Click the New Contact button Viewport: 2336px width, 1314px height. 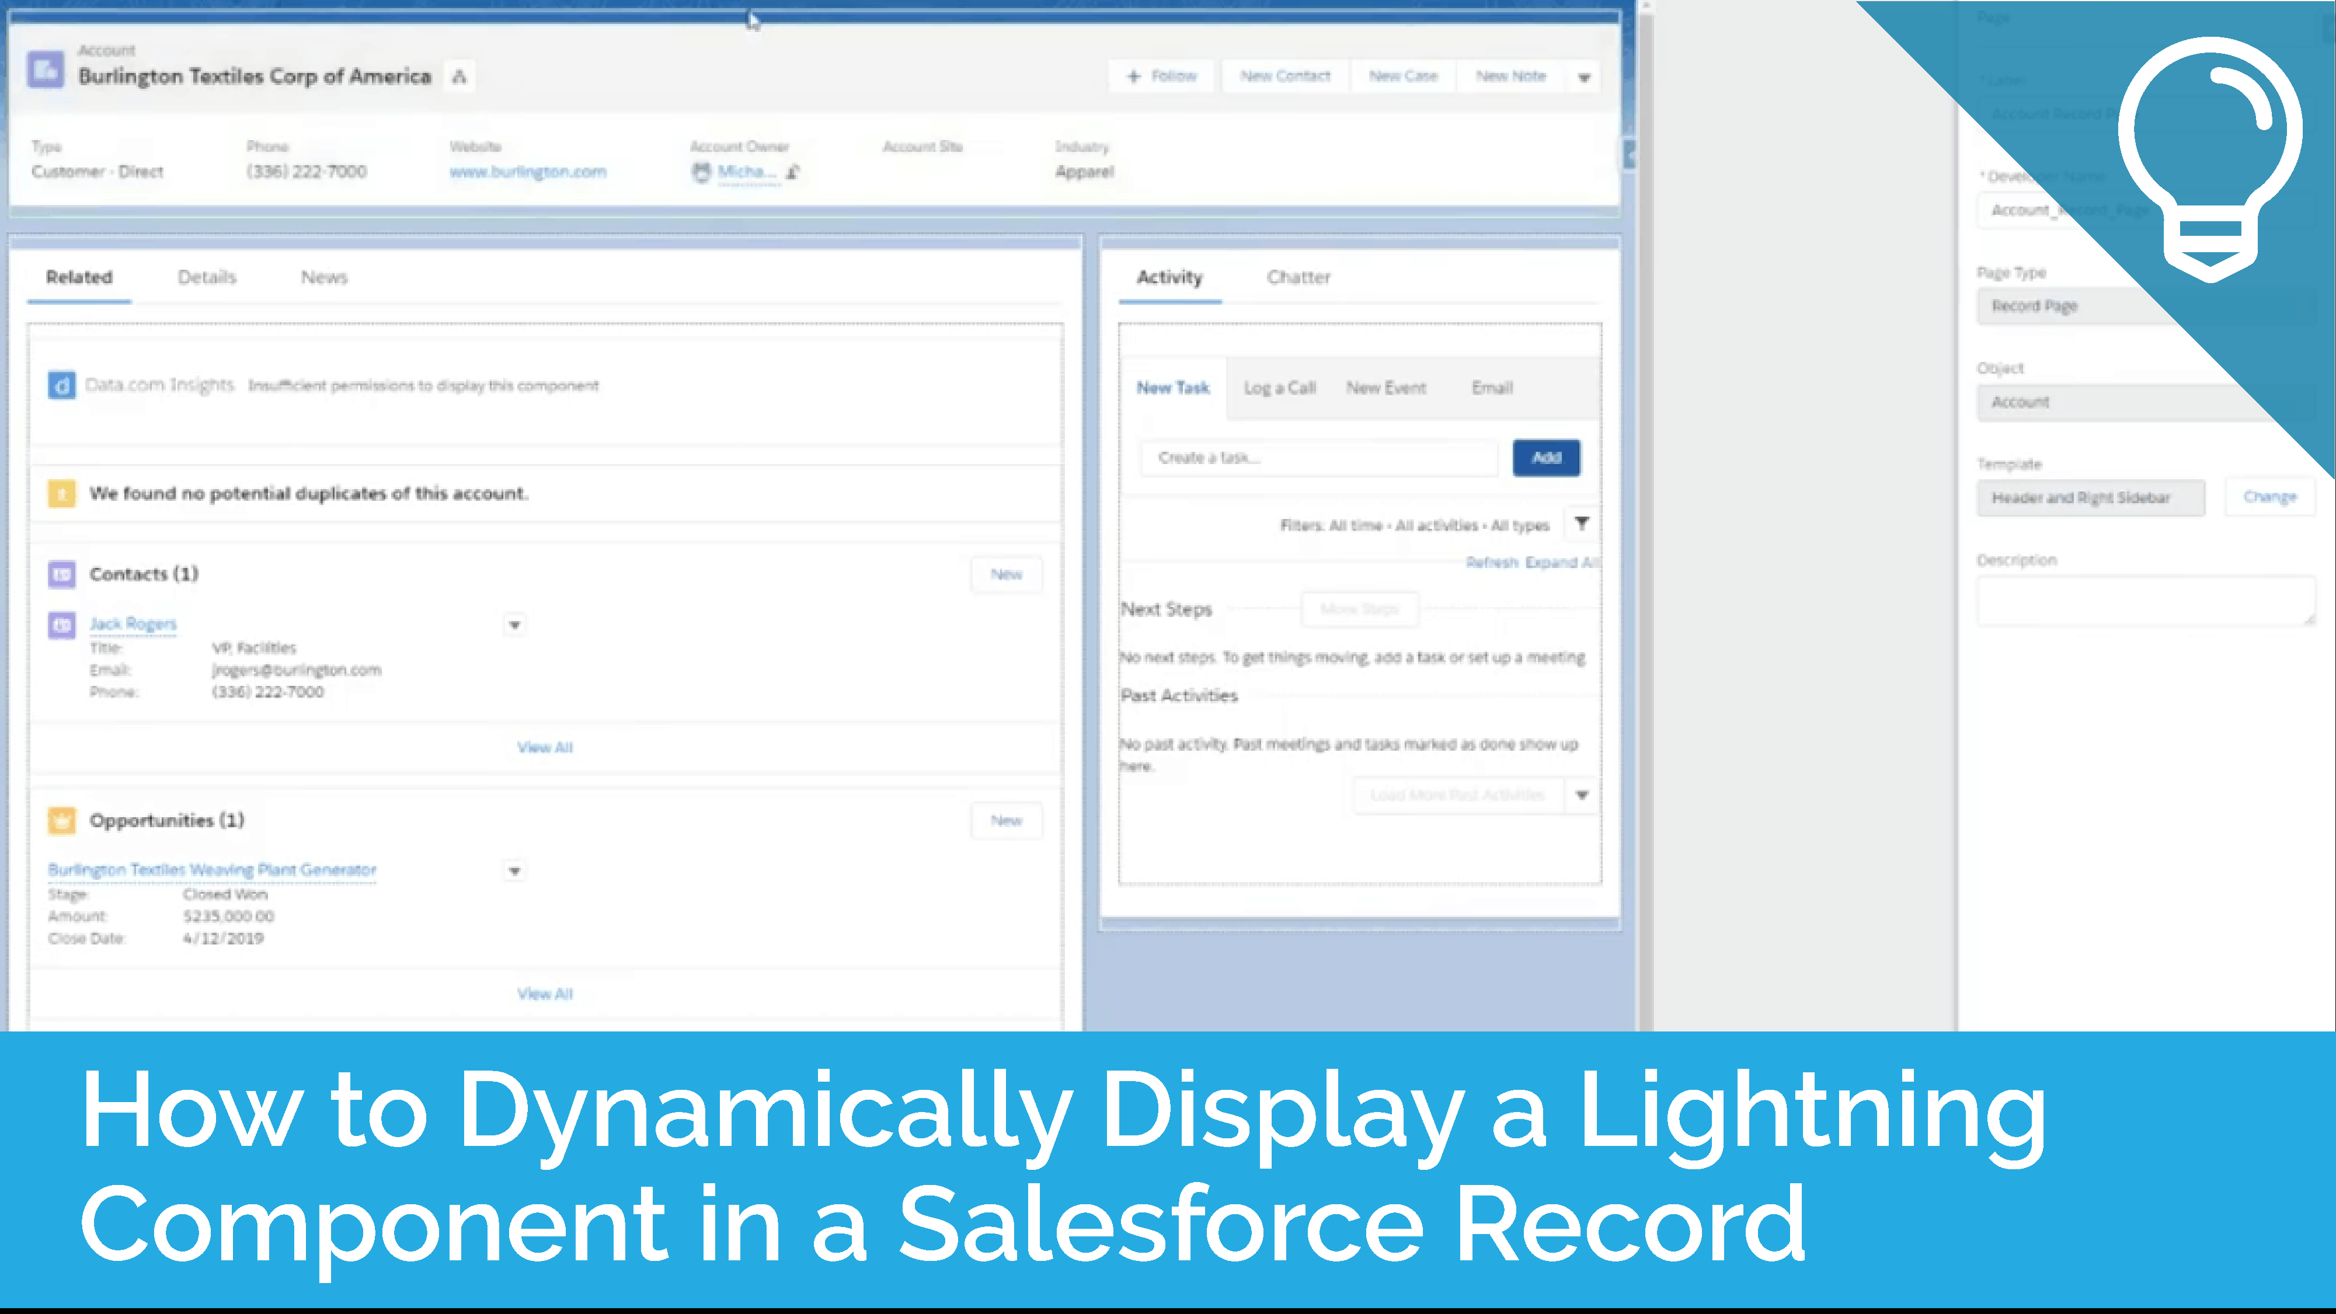click(x=1285, y=76)
